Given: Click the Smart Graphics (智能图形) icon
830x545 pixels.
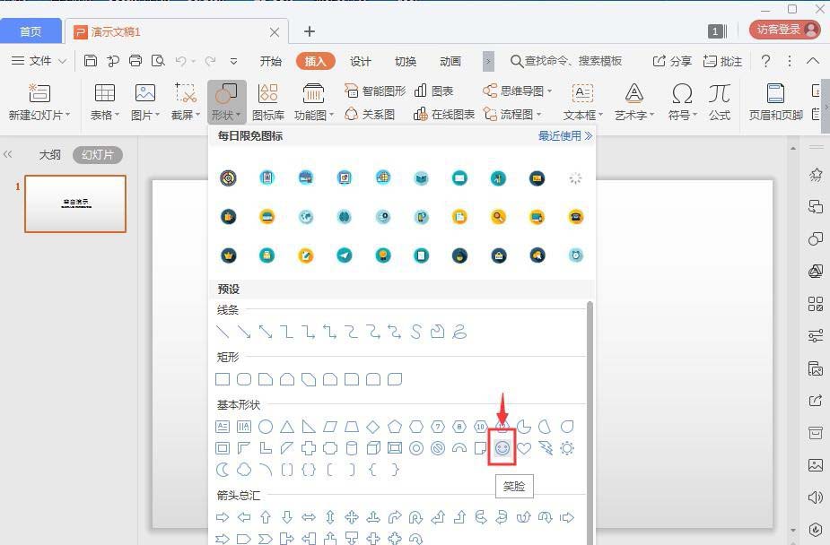Looking at the screenshot, I should click(375, 91).
